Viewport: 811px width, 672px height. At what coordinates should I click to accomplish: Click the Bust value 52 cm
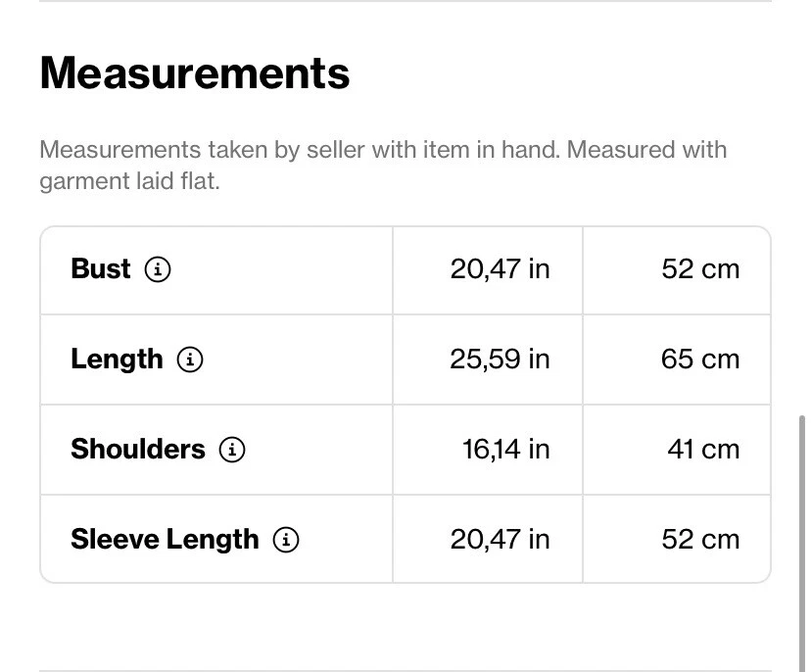tap(700, 269)
